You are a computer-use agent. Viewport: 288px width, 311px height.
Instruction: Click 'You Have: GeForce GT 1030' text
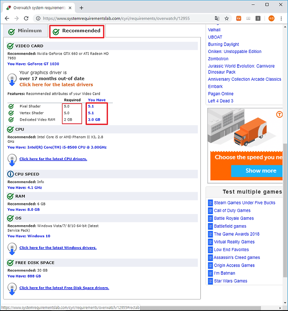33,64
